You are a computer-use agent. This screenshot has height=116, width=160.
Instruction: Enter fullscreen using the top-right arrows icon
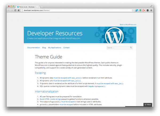click(x=151, y=6)
